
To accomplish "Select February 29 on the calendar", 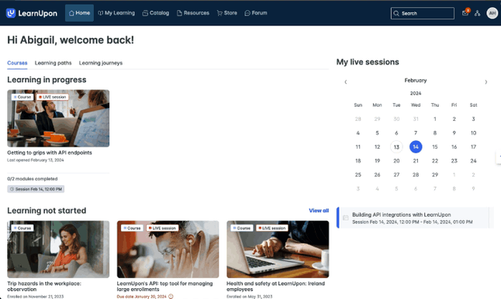I will (435, 175).
